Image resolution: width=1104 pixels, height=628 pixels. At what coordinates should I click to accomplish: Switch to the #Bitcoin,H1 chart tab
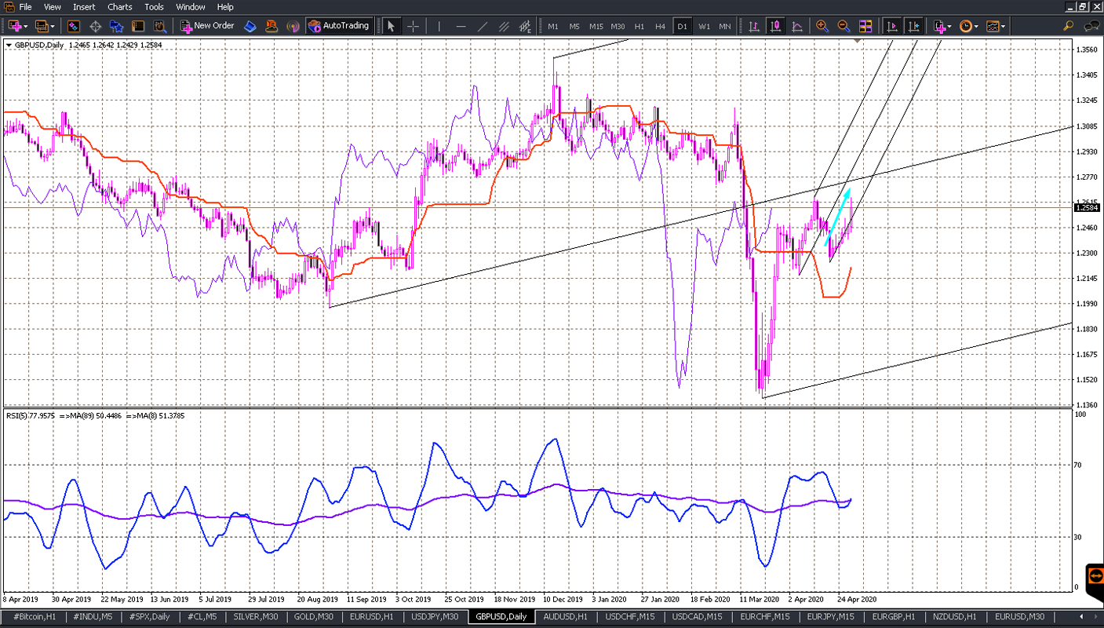click(x=35, y=617)
